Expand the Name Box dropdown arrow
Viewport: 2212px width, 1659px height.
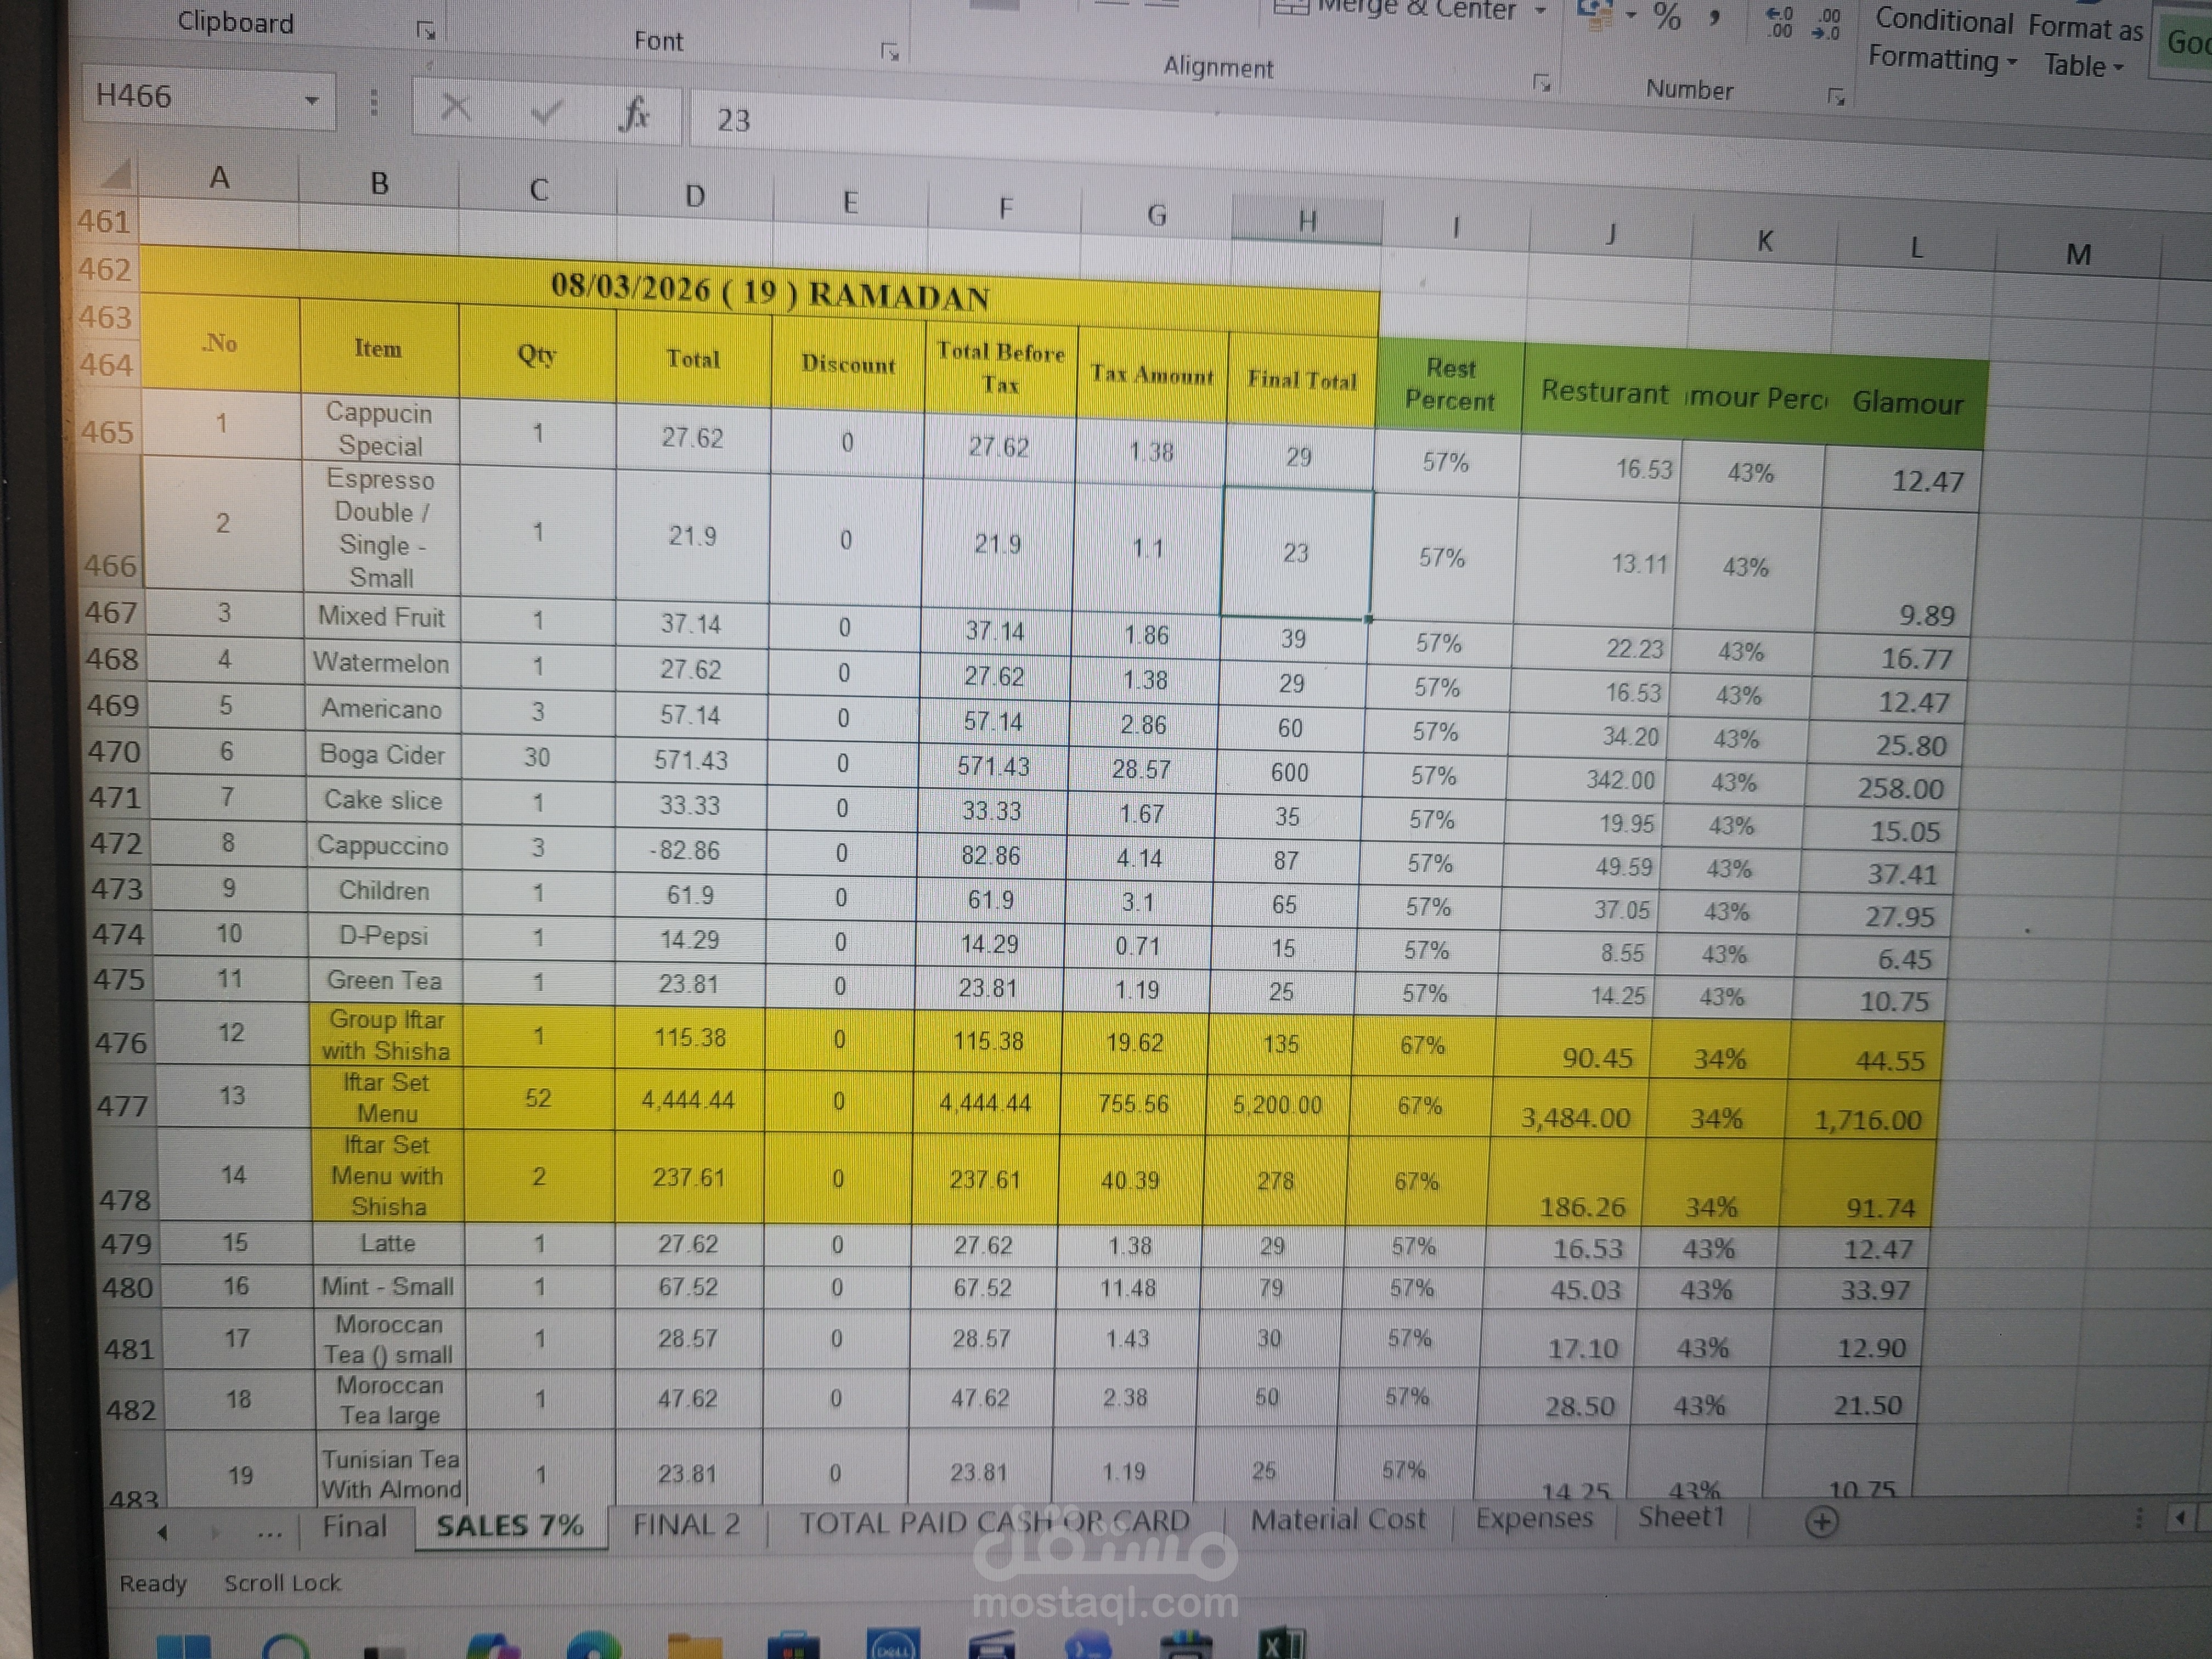point(312,100)
